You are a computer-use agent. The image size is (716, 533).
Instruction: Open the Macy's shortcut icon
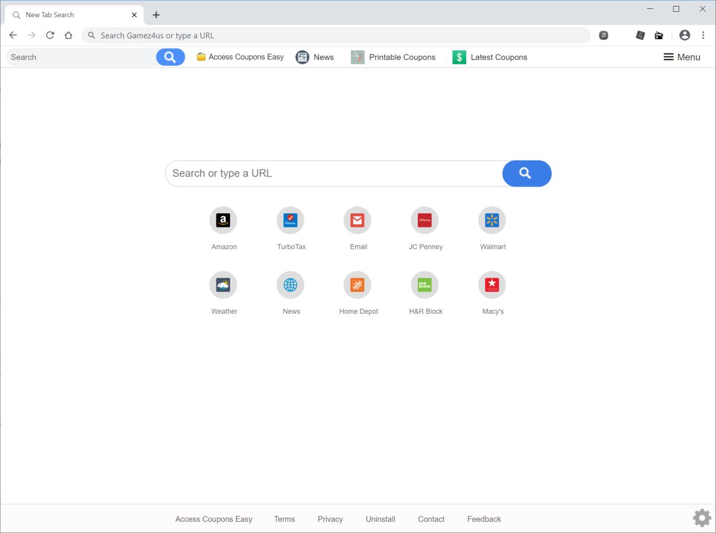pyautogui.click(x=492, y=285)
